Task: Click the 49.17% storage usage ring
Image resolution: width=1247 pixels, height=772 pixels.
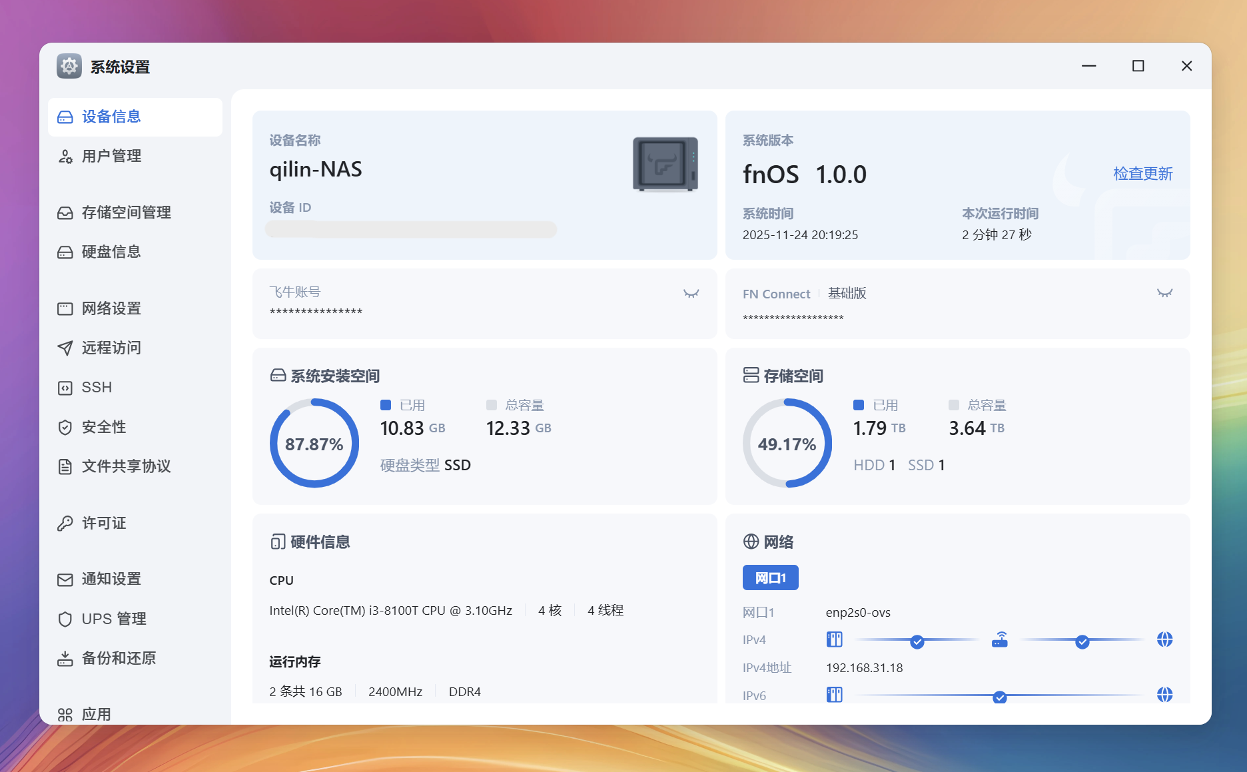Action: 787,444
